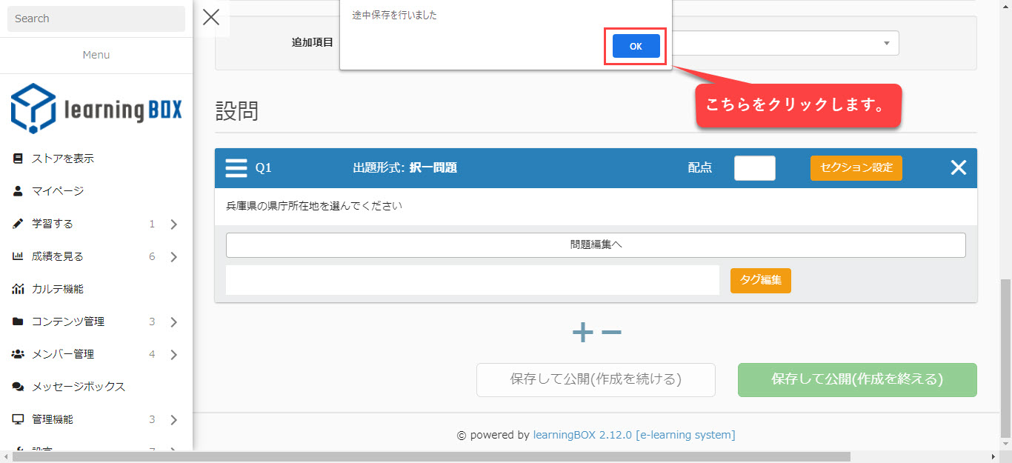Remove a question with the minus icon
The image size is (1012, 463).
(x=611, y=333)
